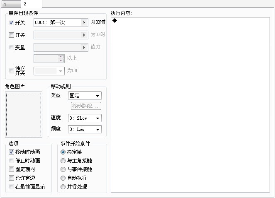The width and height of the screenshot is (275, 198).
Task: Select the 与主角接触 trigger option
Action: (x=63, y=161)
